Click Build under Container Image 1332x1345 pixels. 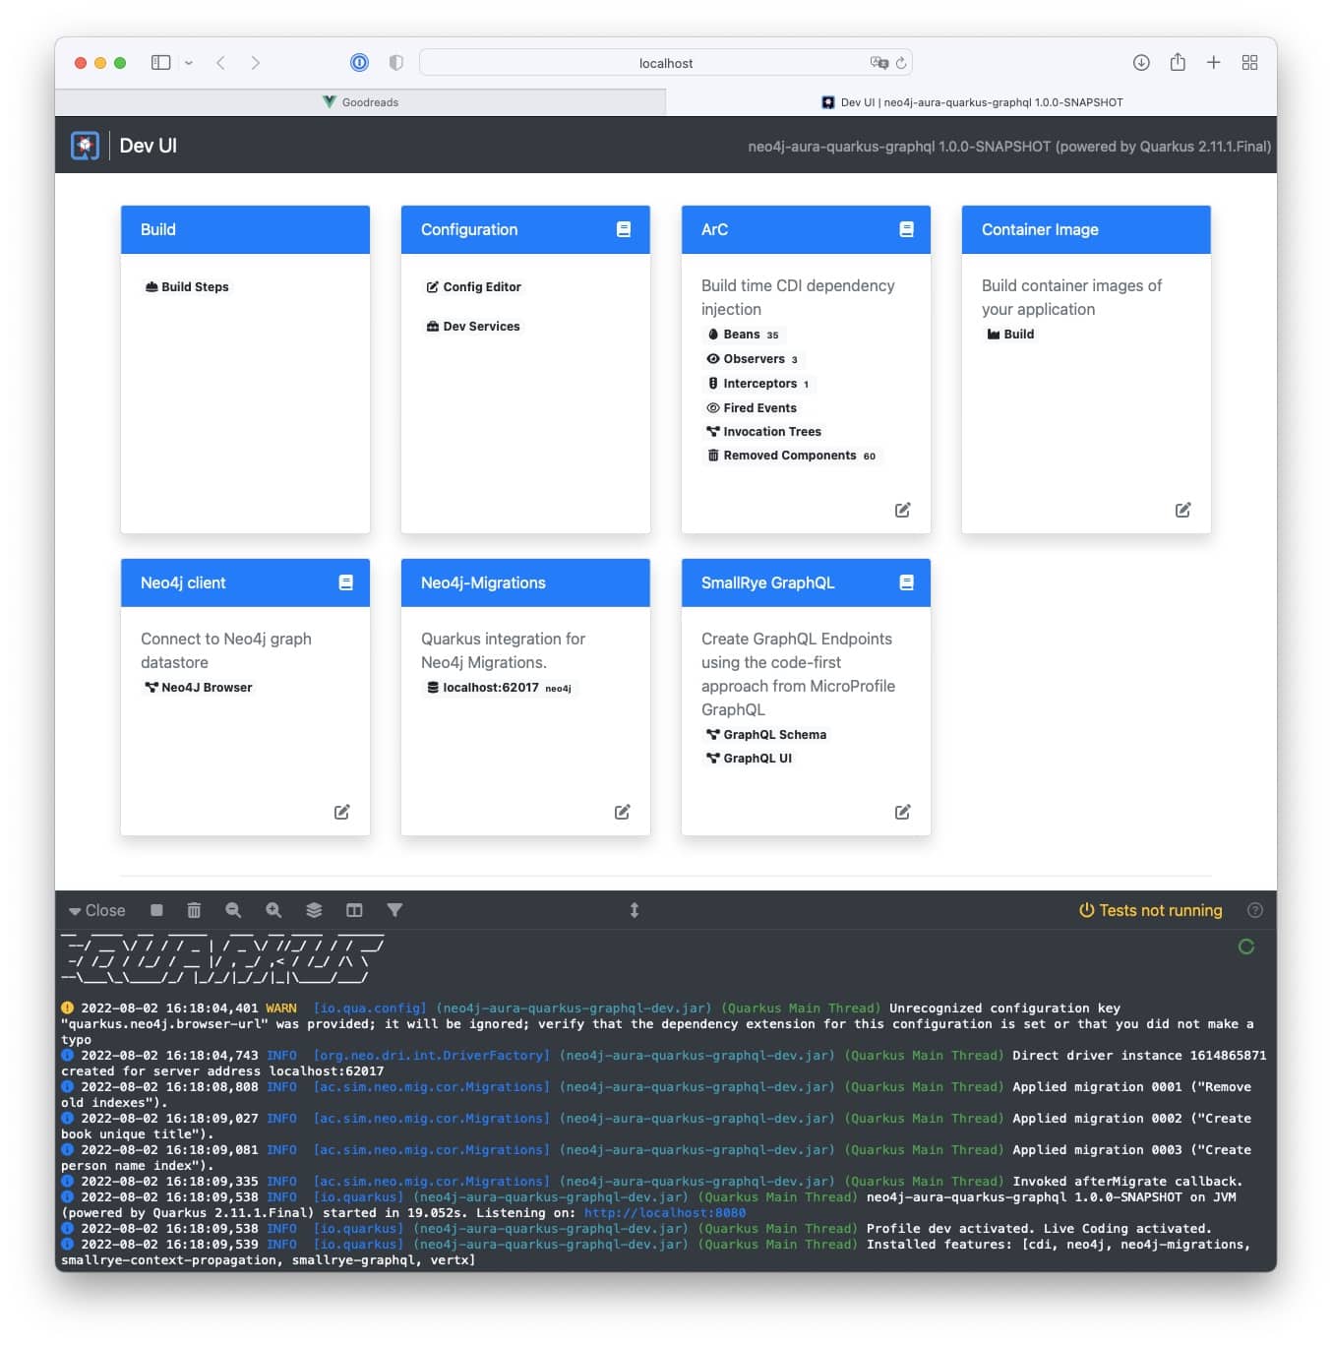pyautogui.click(x=1010, y=335)
